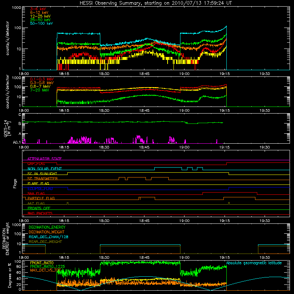Click the MAX_DET_VS_TOT legend entry
The height and width of the screenshot is (294, 294).
click(x=46, y=270)
